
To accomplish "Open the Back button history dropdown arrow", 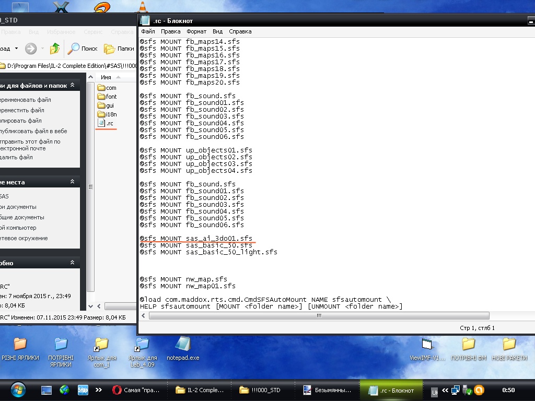I will point(17,49).
